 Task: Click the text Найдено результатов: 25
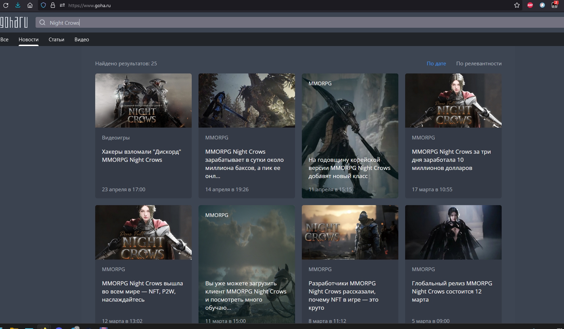(x=126, y=64)
